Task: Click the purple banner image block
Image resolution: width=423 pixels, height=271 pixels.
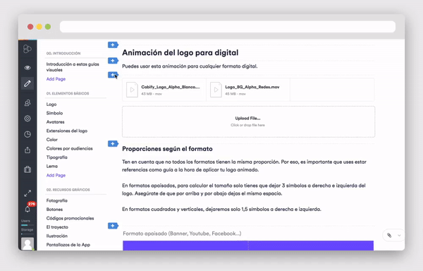Action: (x=248, y=246)
